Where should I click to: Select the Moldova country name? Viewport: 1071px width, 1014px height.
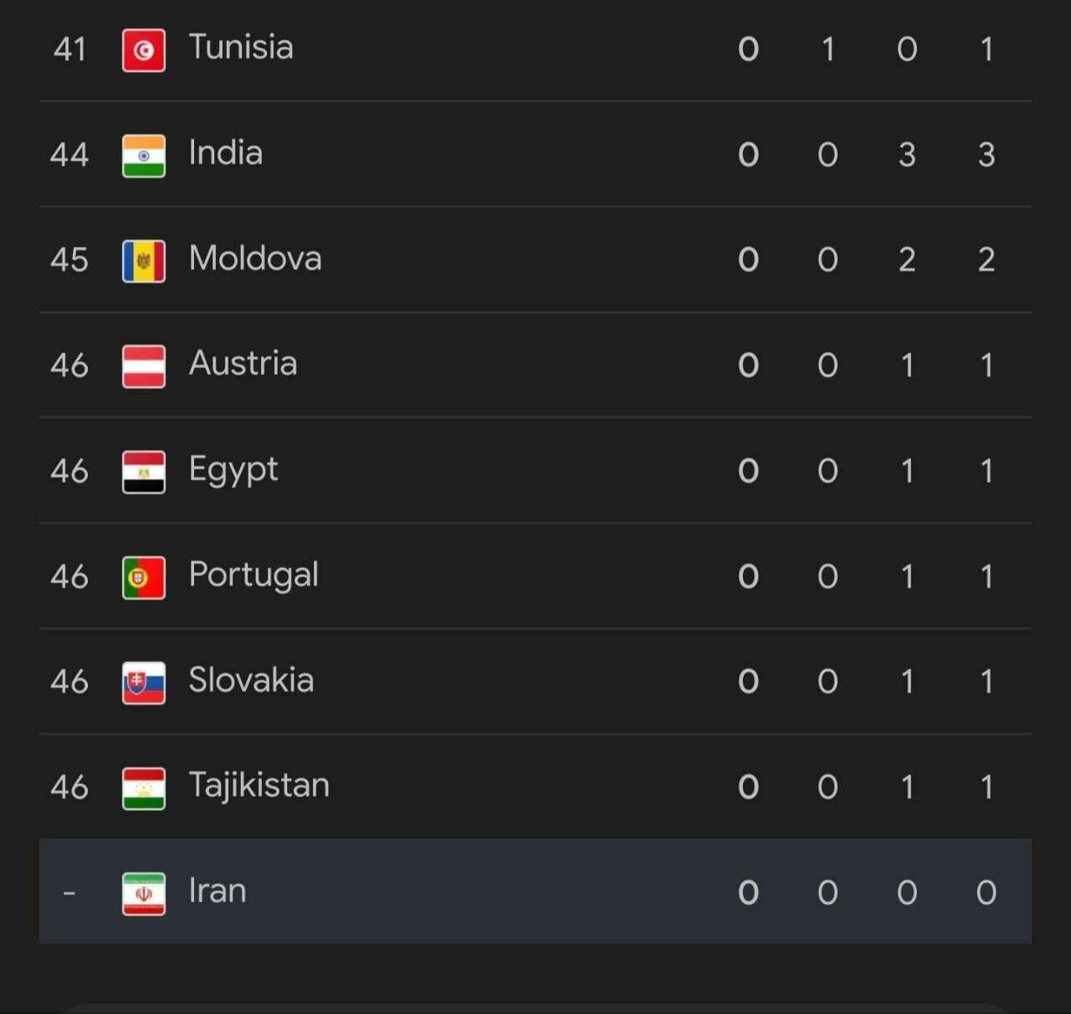click(x=255, y=258)
